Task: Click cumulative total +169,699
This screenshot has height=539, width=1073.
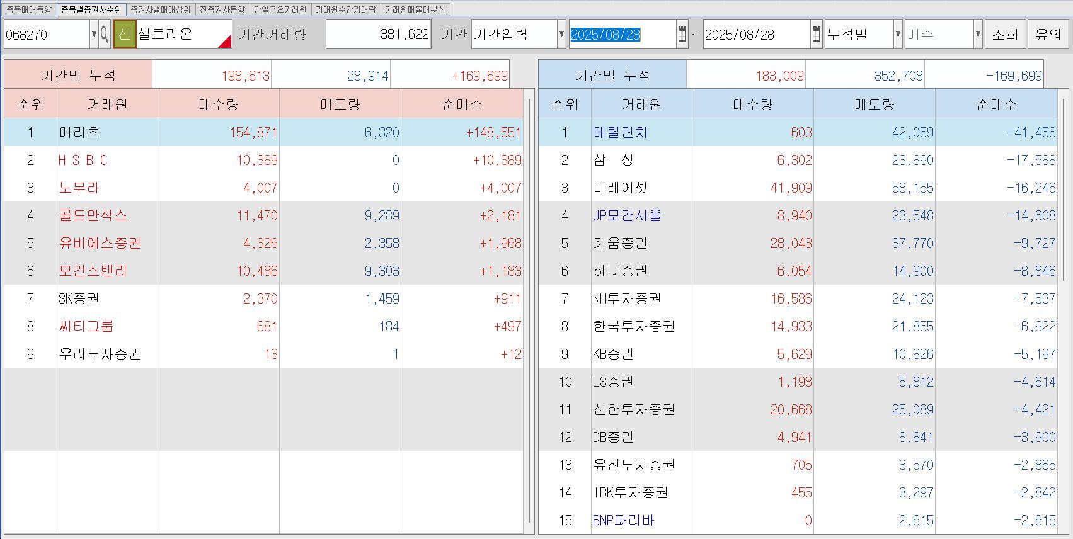Action: click(x=479, y=76)
